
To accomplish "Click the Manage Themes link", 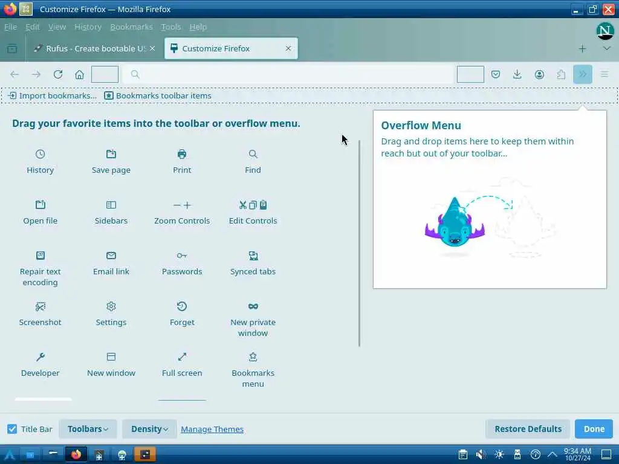I will point(212,429).
